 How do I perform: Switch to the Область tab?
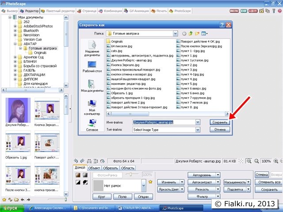coord(127,168)
